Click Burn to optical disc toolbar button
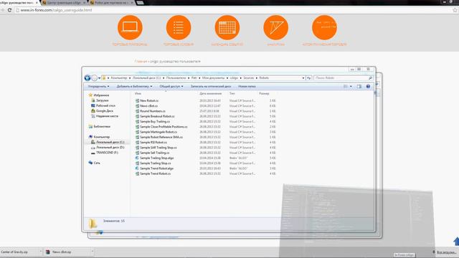Image resolution: width=459 pixels, height=258 pixels. pyautogui.click(x=211, y=86)
